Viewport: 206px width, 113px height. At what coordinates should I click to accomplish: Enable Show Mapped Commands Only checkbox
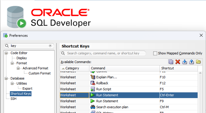pos(155,53)
